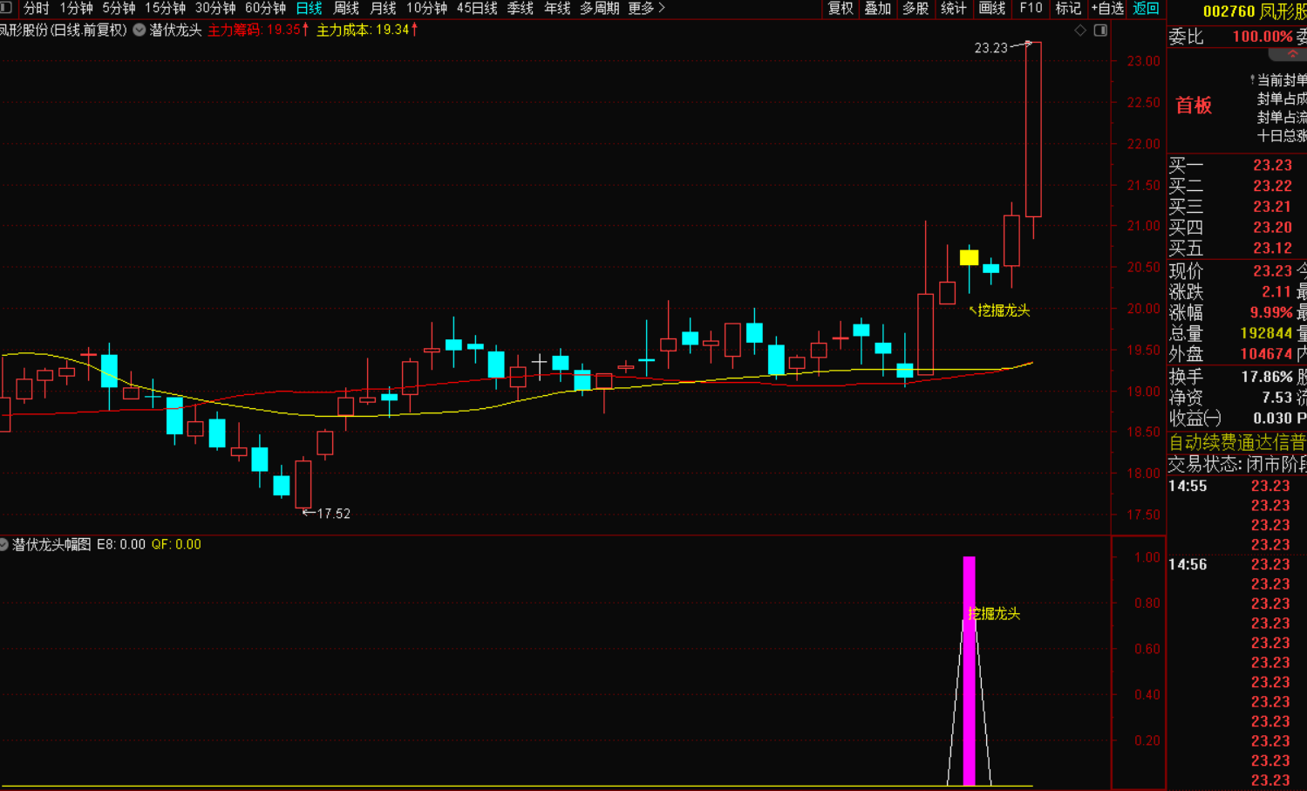This screenshot has height=791, width=1307.
Task: Select the 60分钟 chart period
Action: coord(265,8)
